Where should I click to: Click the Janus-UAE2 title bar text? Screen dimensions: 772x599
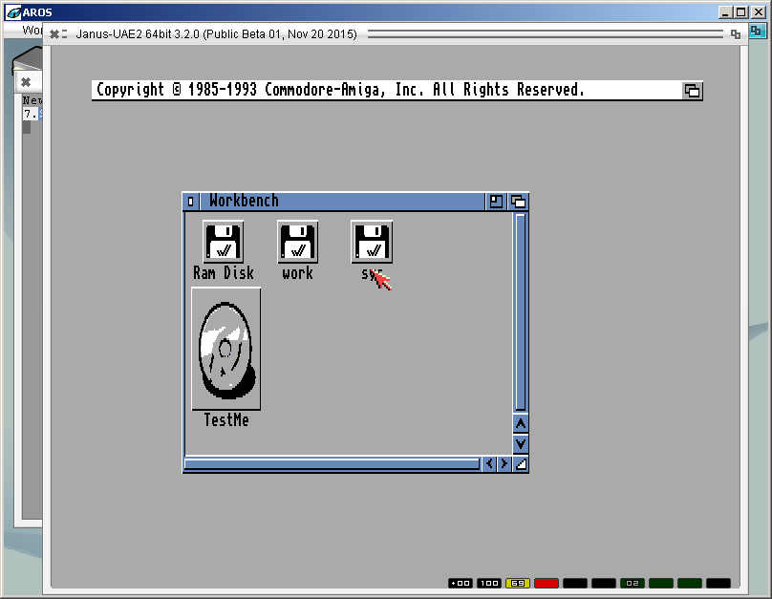pyautogui.click(x=216, y=34)
